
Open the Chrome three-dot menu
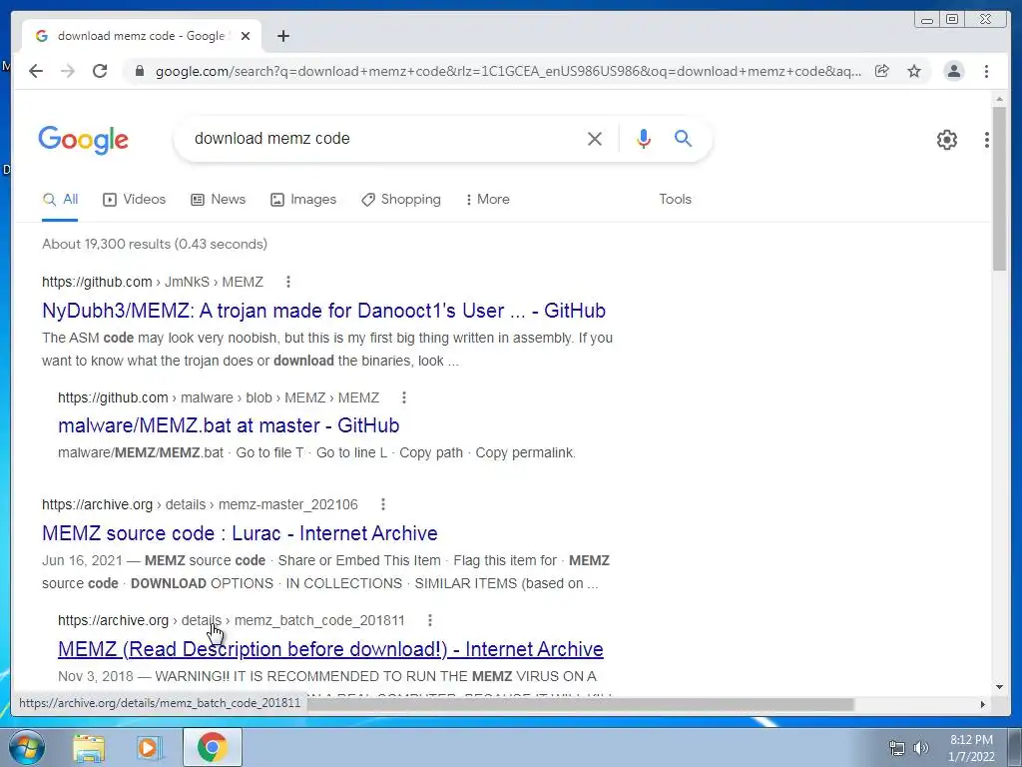pyautogui.click(x=987, y=71)
